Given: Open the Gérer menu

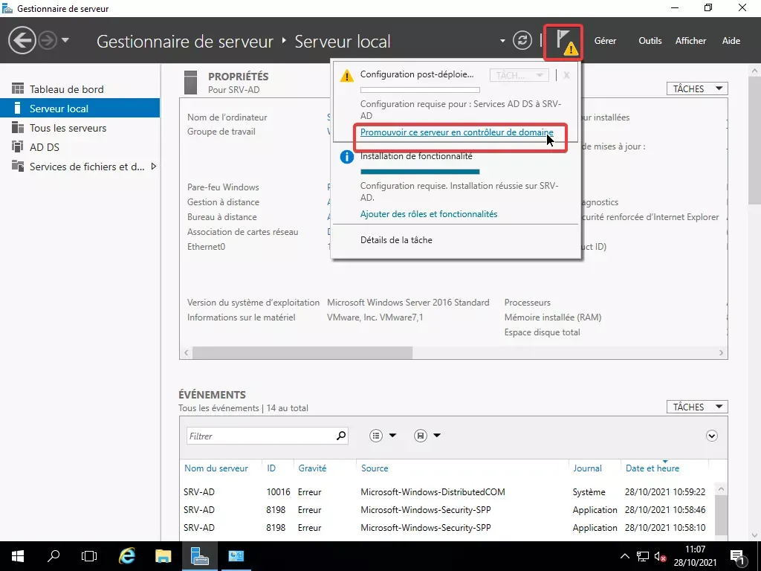Looking at the screenshot, I should (605, 41).
